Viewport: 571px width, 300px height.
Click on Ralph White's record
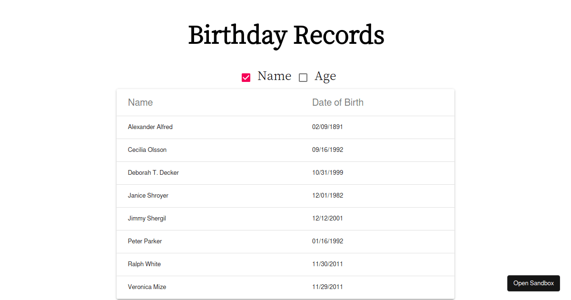click(144, 264)
